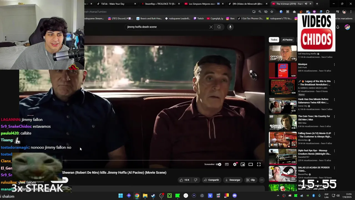Screen dimensions: 355x200
Task: Take a video frame with Screenshot button
Action: click(x=209, y=164)
